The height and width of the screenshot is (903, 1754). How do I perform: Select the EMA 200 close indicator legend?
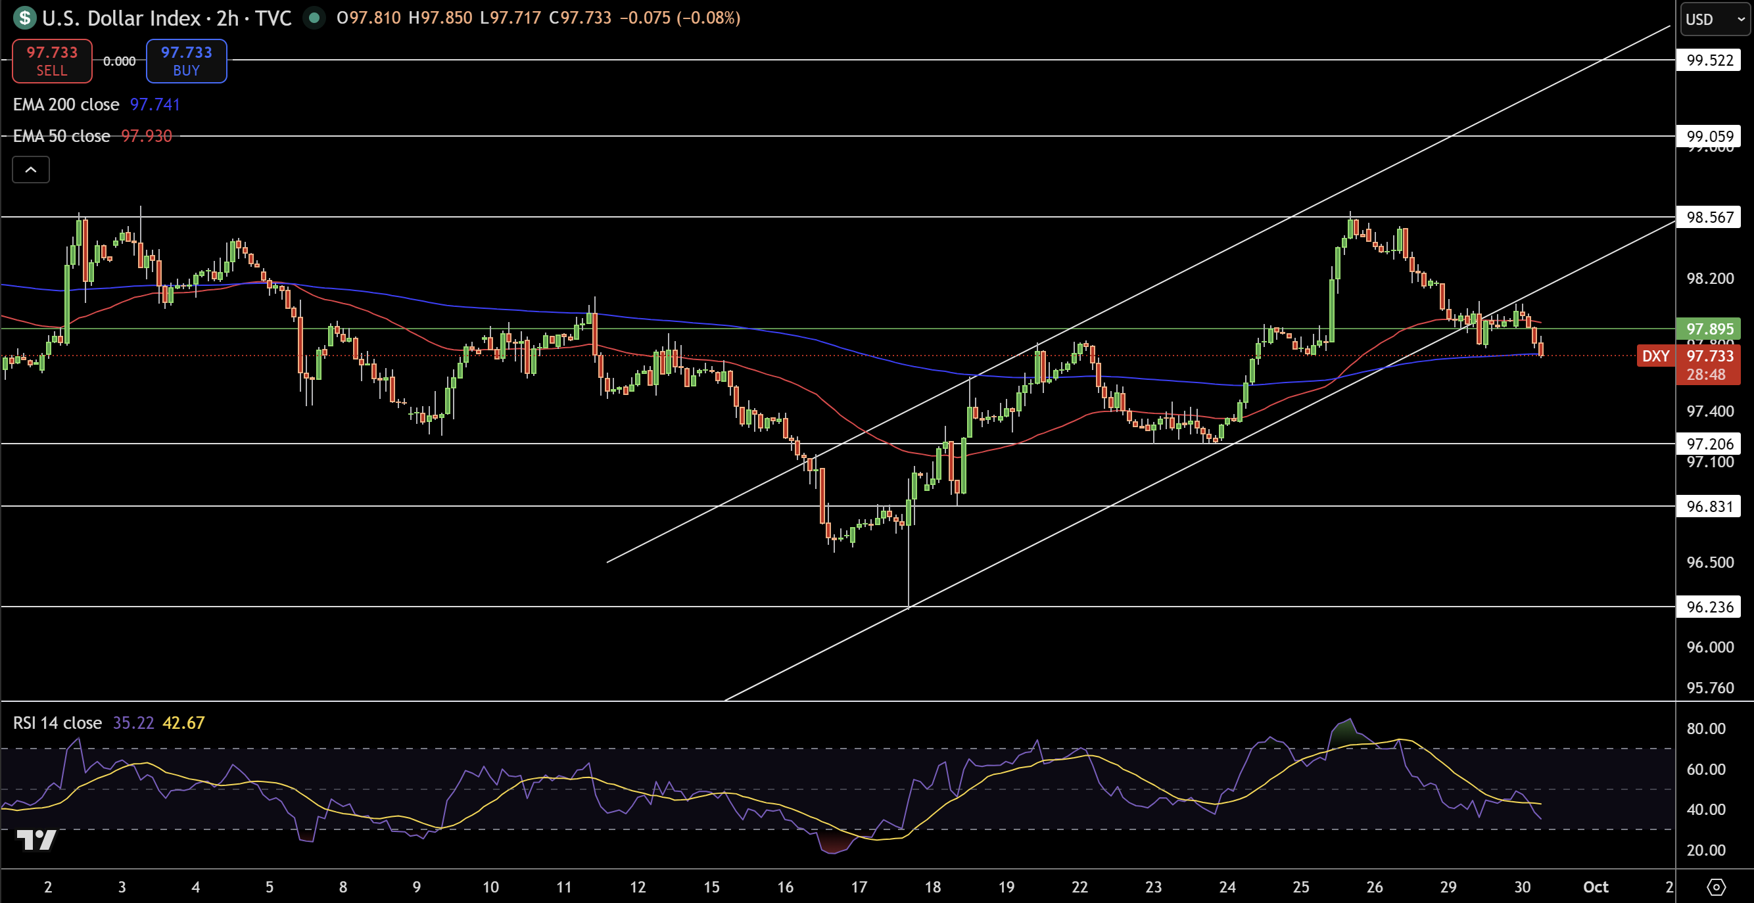pyautogui.click(x=66, y=104)
